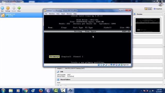Collapse the Preview section header
This screenshot has height=93, width=165.
click(148, 14)
